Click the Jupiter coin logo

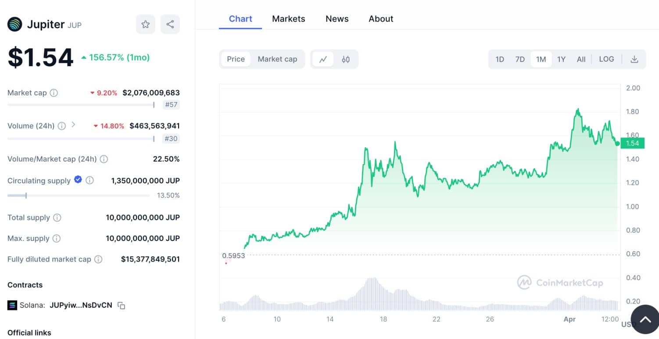point(15,25)
